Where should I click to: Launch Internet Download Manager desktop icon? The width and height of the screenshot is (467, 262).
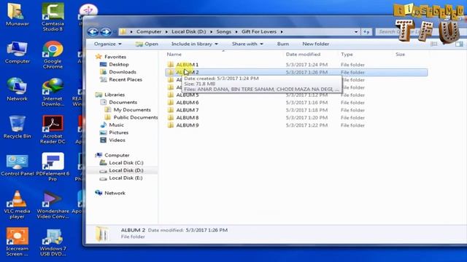pos(53,92)
